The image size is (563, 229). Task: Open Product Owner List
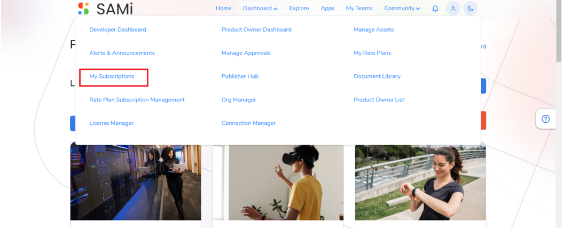click(379, 100)
